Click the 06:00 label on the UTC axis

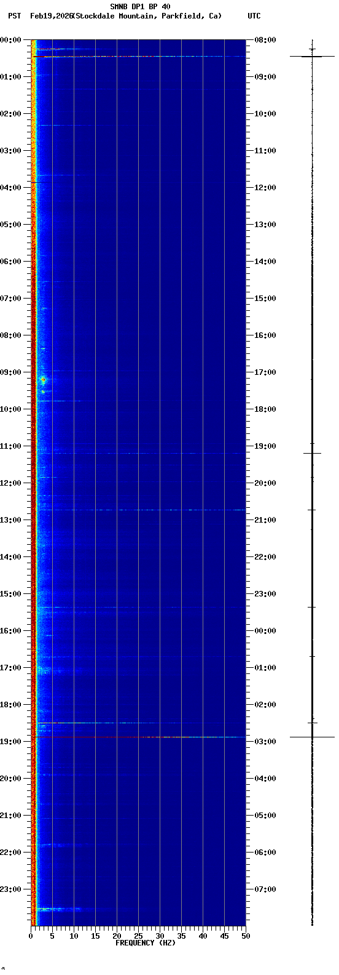265,853
